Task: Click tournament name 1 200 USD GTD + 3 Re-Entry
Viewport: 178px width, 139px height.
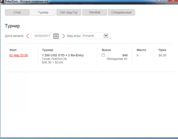Action: pyautogui.click(x=63, y=55)
